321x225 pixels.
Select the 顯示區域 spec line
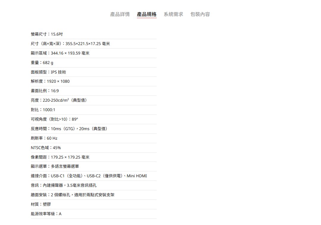coord(60,53)
